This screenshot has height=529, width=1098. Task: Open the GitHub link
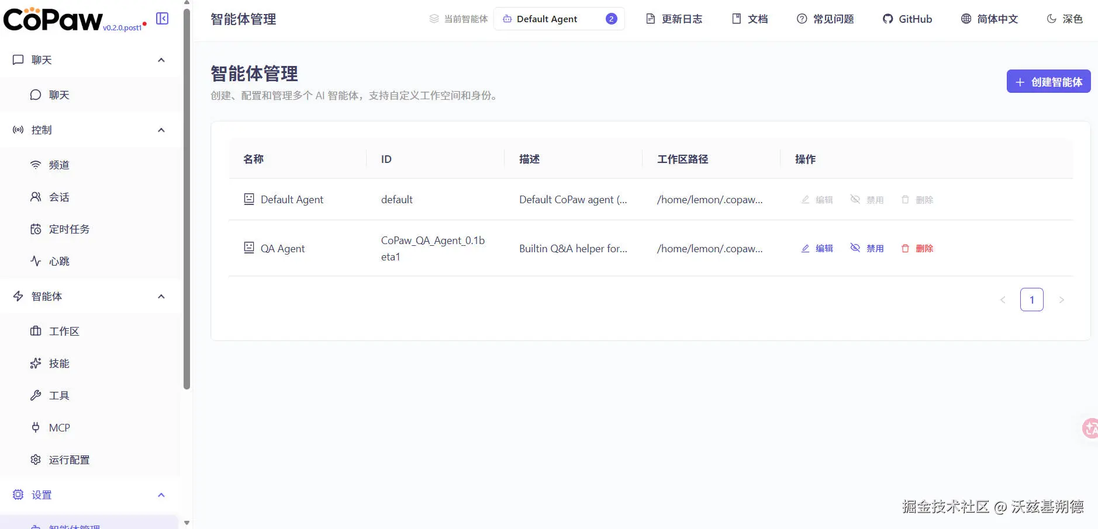pos(907,19)
